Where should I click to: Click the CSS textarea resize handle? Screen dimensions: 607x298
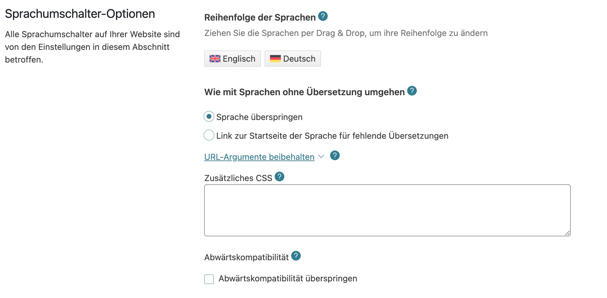click(567, 233)
